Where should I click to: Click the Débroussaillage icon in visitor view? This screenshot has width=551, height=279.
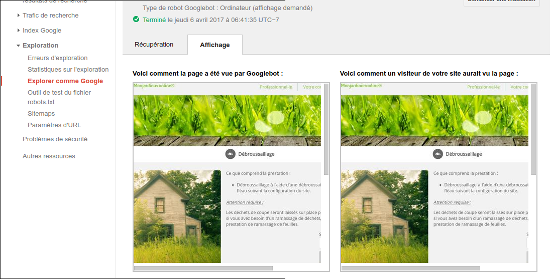tap(437, 154)
